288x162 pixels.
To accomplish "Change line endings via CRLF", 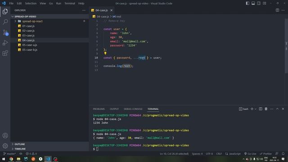I will (x=219, y=154).
